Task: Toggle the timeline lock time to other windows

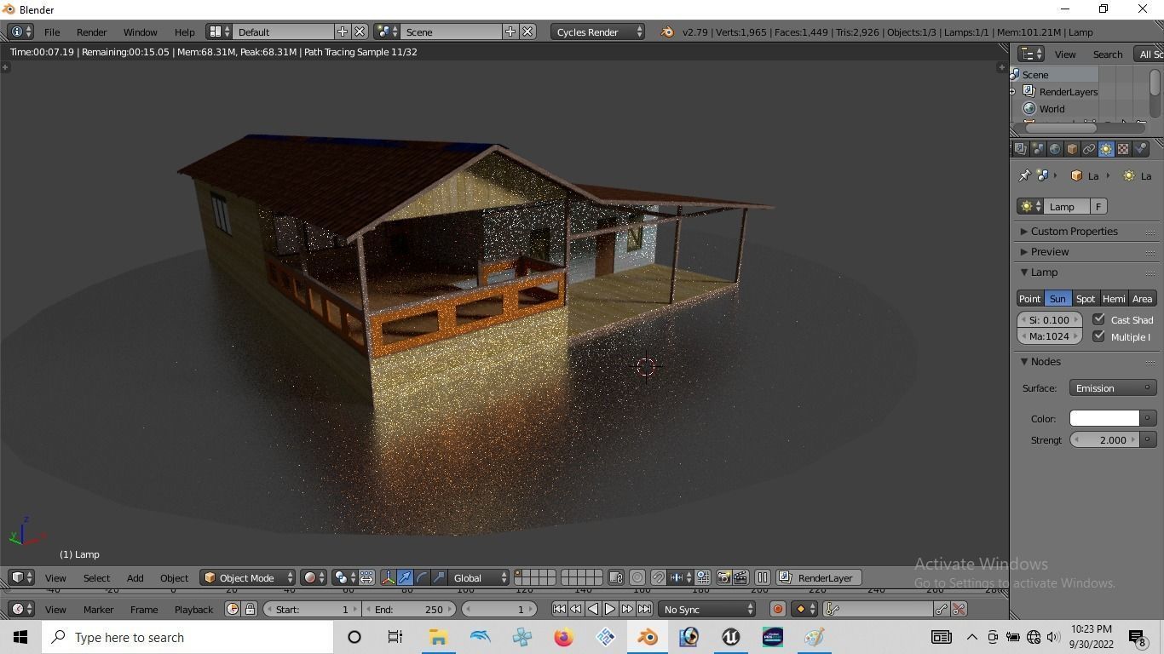Action: pyautogui.click(x=250, y=609)
